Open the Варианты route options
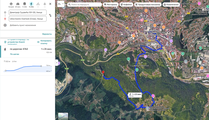Viewport: 209px width, 120px height. click(47, 34)
